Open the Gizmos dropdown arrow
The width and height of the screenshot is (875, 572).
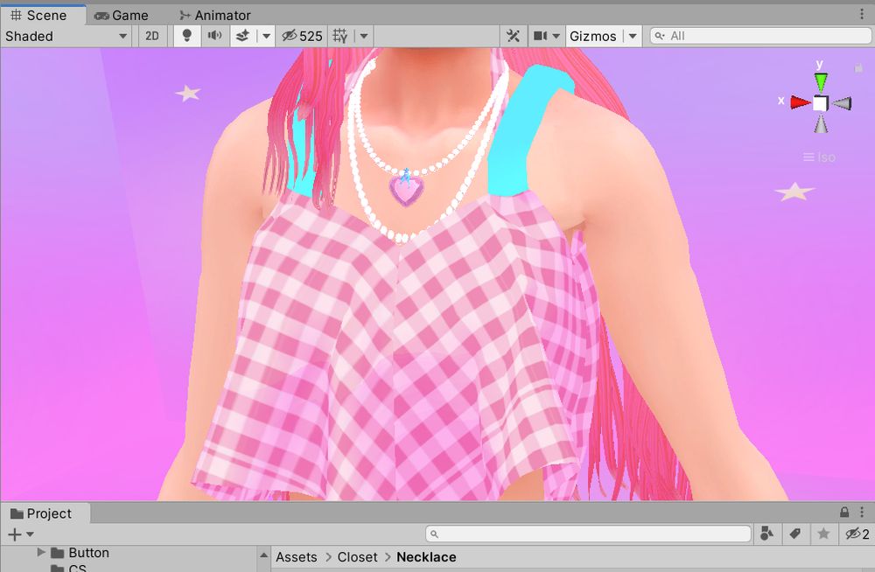point(633,36)
